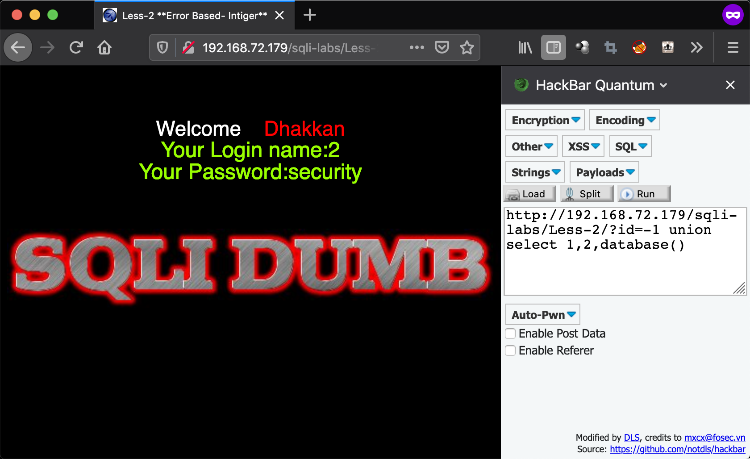Toggle the sidebar view icon
This screenshot has width=750, height=459.
[553, 47]
